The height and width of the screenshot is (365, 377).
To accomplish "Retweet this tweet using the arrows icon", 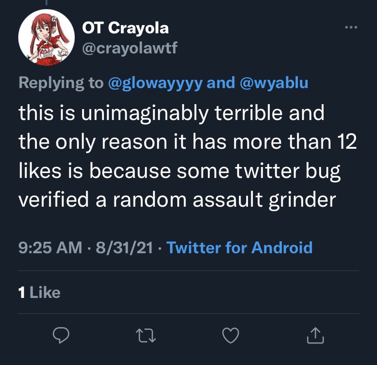I will point(146,336).
